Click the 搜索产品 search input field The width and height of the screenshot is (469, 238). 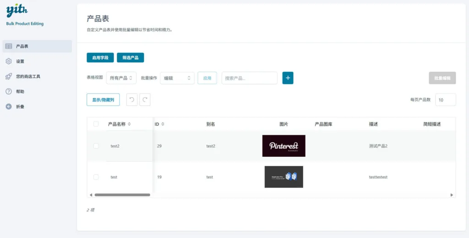(x=250, y=78)
